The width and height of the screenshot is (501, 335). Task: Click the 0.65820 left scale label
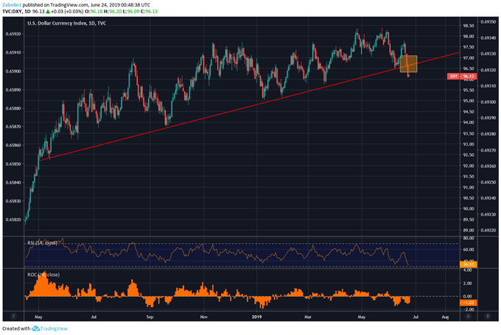click(x=13, y=219)
